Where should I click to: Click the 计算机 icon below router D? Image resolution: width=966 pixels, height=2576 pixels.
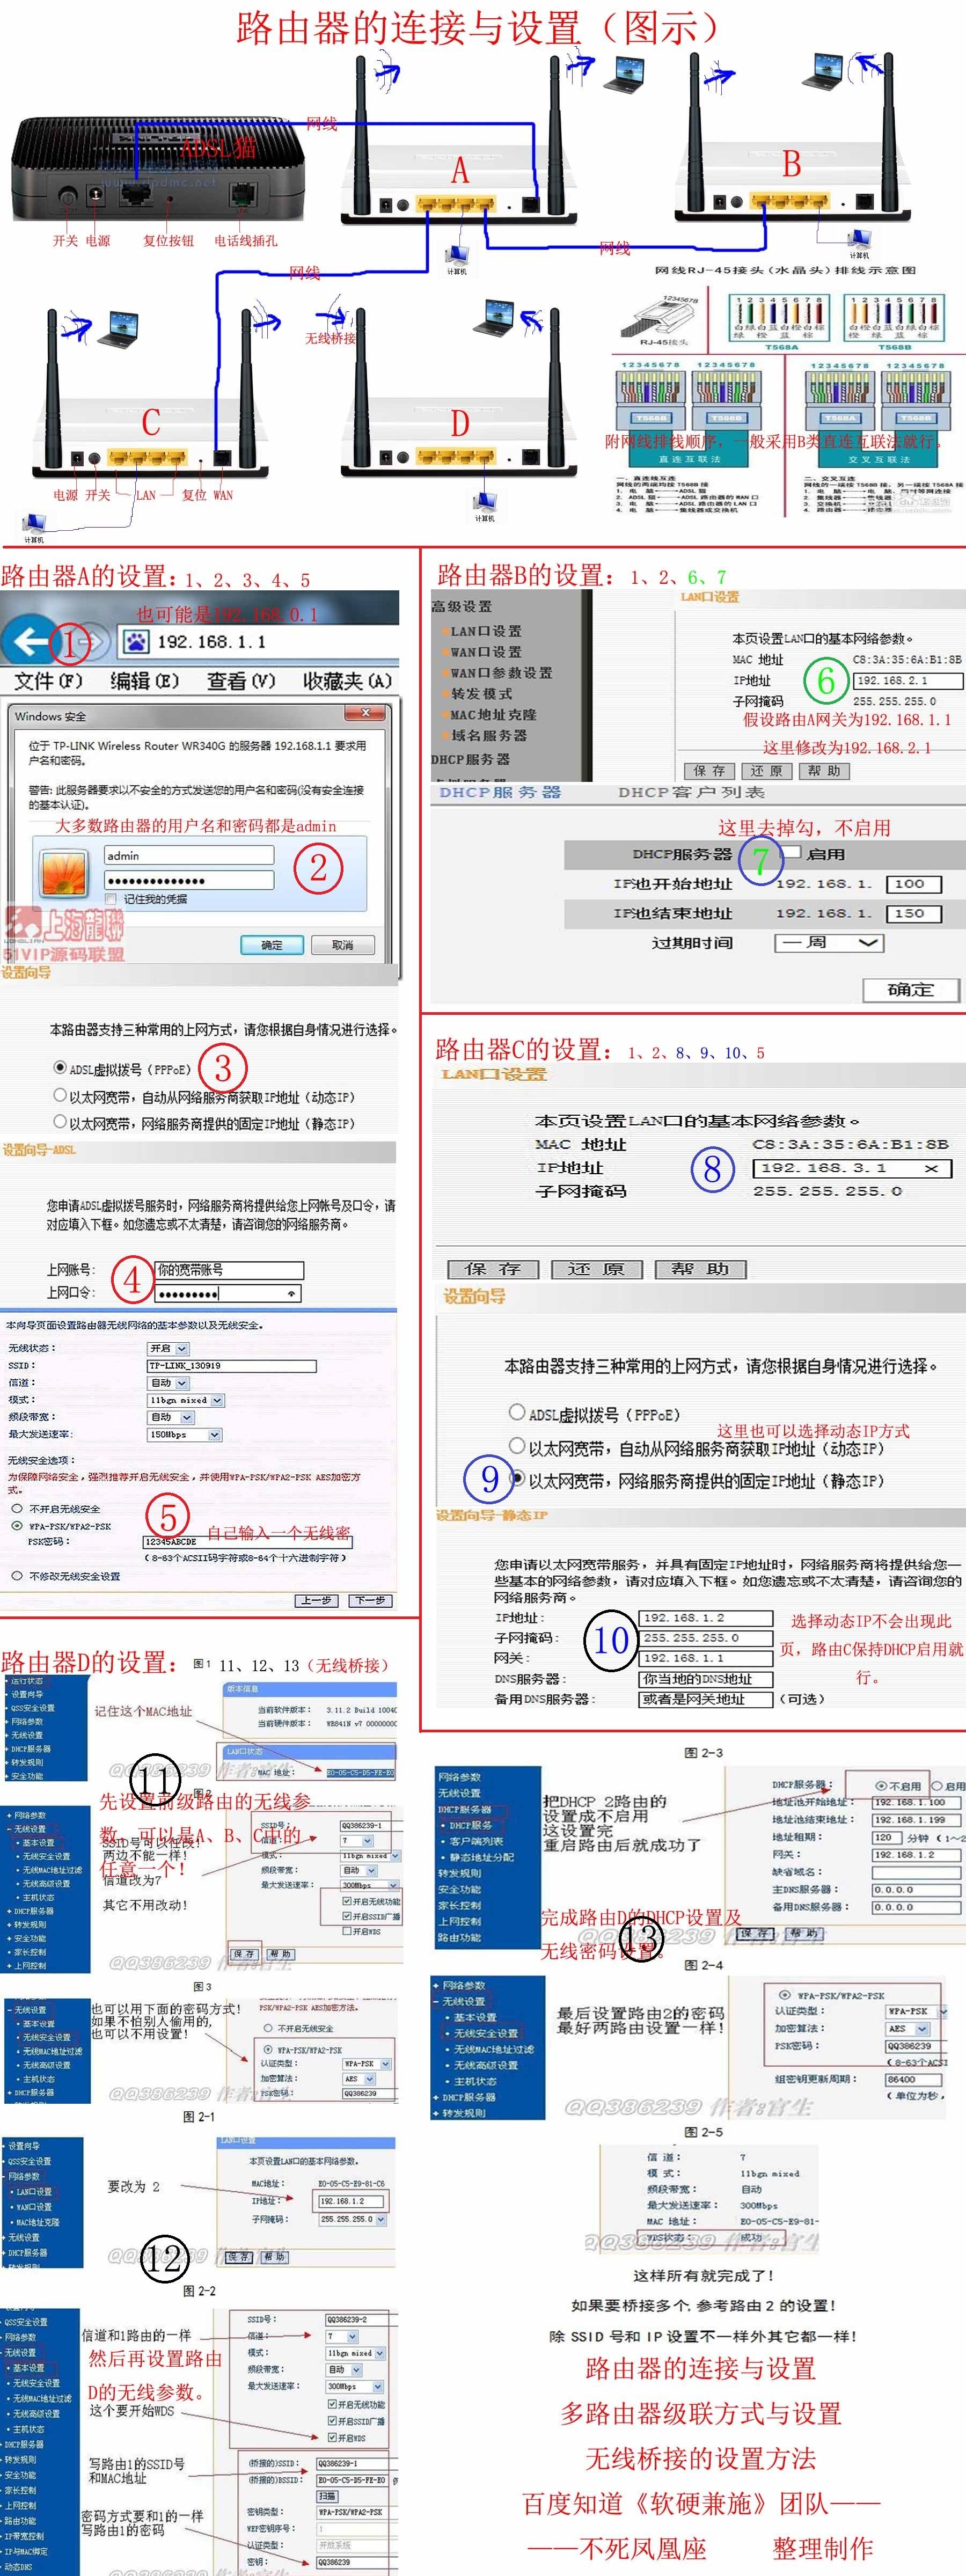click(486, 502)
